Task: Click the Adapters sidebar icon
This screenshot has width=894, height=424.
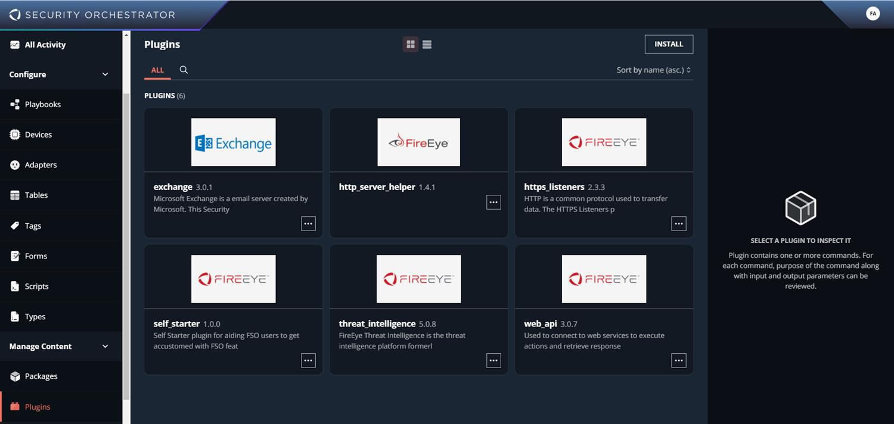Action: [15, 165]
